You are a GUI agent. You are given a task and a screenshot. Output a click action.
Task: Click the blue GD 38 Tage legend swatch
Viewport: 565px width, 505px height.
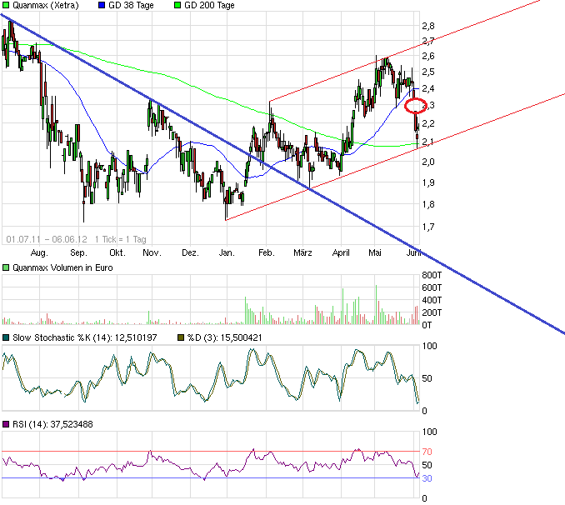coord(102,6)
